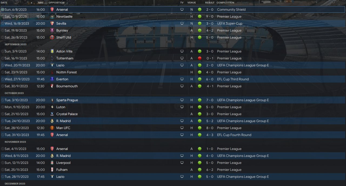Click the Newcastle club crest icon

52,16
